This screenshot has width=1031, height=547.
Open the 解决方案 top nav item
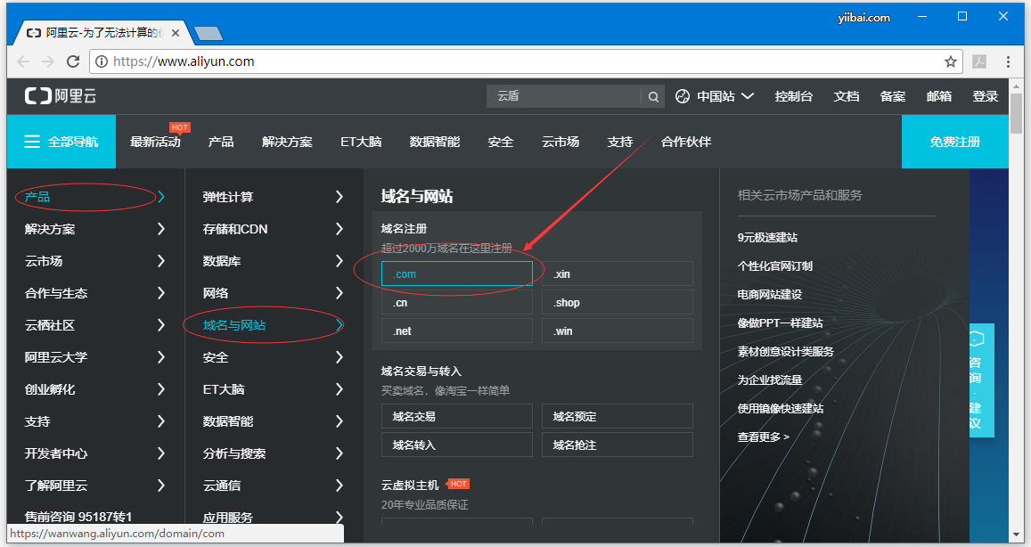click(287, 142)
